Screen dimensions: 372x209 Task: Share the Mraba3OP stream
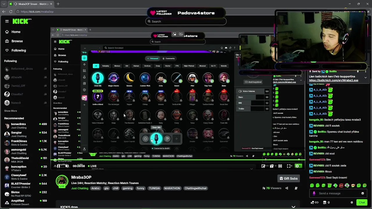point(287,188)
